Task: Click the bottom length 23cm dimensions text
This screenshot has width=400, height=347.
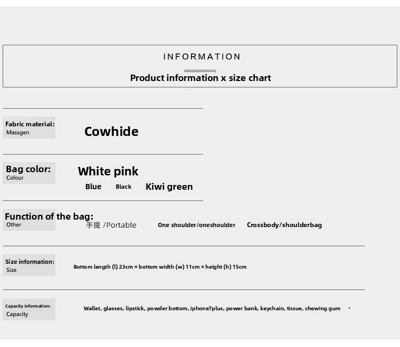Action: tap(160, 267)
